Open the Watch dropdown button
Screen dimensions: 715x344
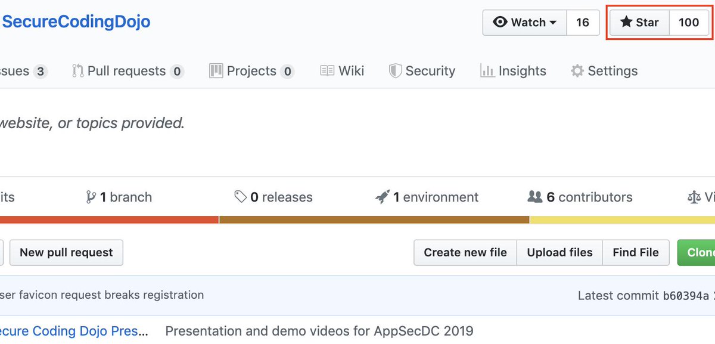[x=525, y=22]
